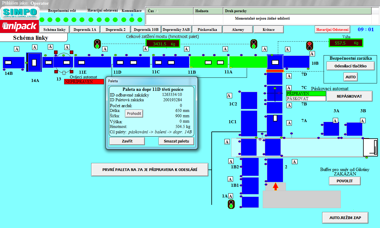380x228 pixels.
Task: Open the Dopravník 1A tab
Action: click(85, 29)
